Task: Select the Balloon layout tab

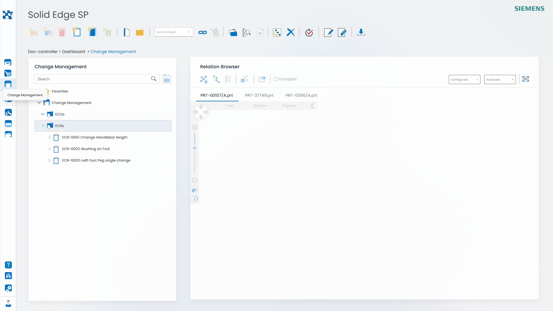Action: point(260,106)
